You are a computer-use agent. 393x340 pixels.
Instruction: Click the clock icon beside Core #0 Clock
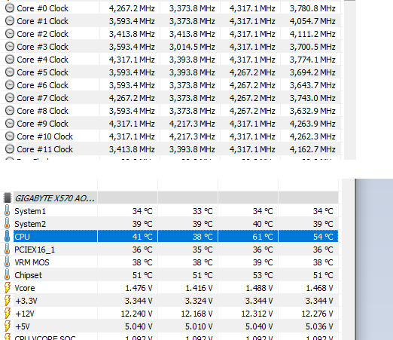click(x=10, y=8)
